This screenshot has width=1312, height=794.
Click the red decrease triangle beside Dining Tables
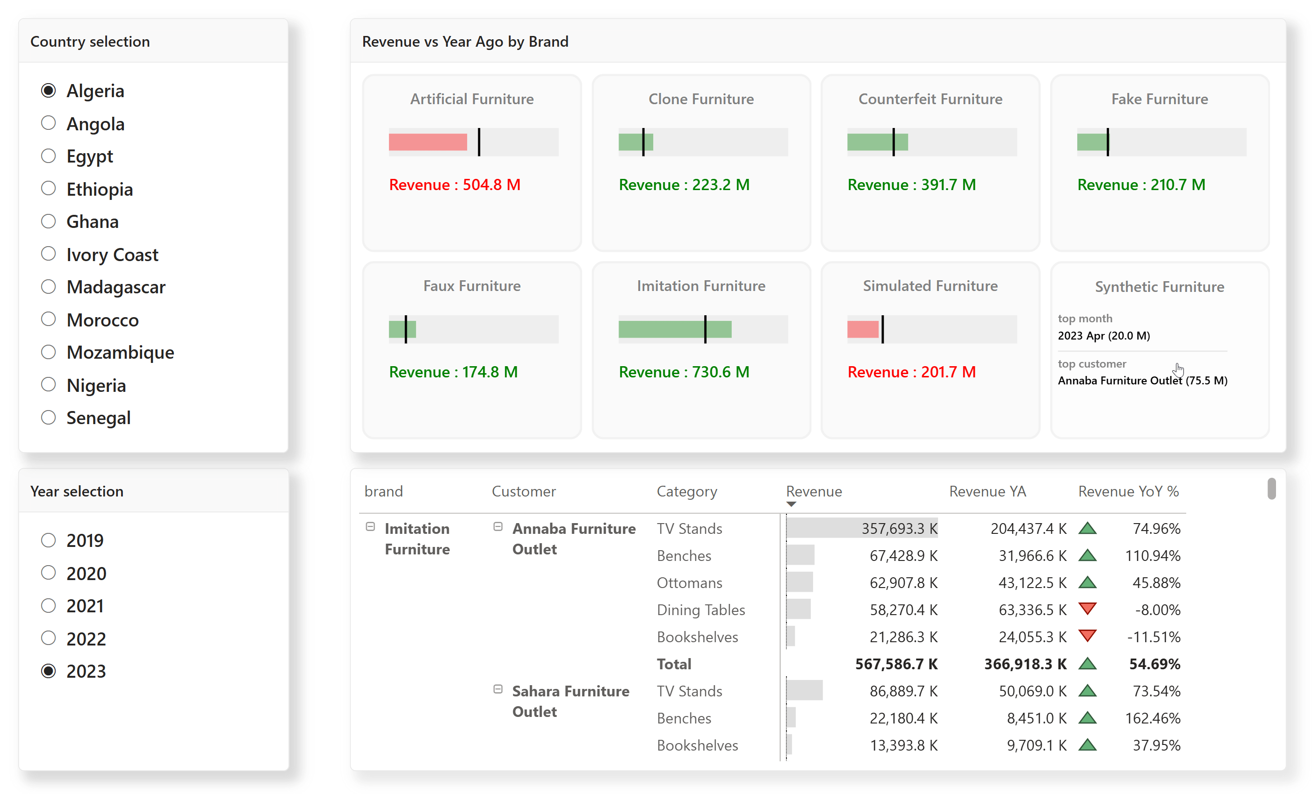click(1089, 610)
